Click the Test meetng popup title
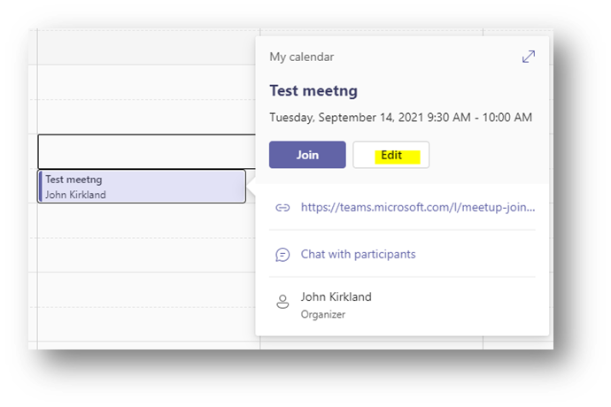The image size is (611, 407). [x=313, y=90]
